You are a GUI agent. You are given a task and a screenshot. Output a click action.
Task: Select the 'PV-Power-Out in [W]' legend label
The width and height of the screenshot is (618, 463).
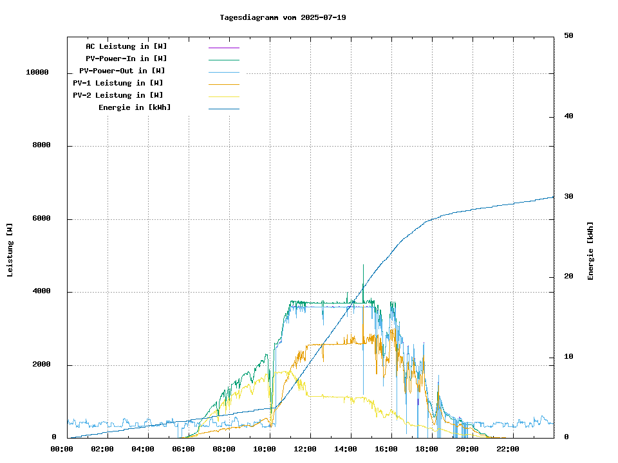click(x=122, y=71)
